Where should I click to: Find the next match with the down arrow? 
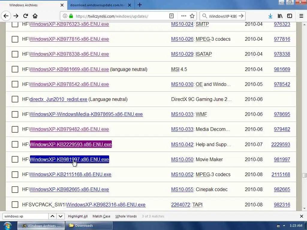click(x=61, y=216)
